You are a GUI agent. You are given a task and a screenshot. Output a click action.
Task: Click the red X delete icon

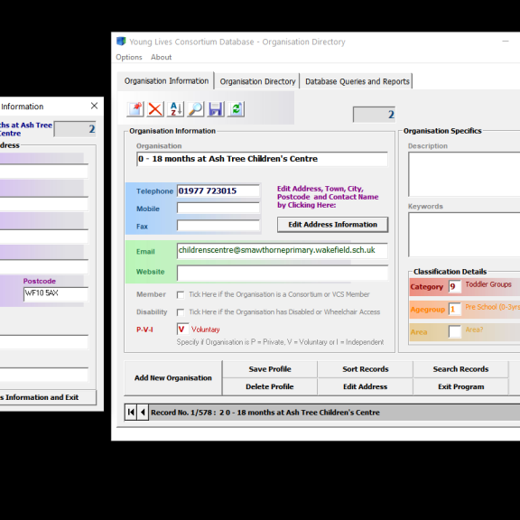(155, 109)
